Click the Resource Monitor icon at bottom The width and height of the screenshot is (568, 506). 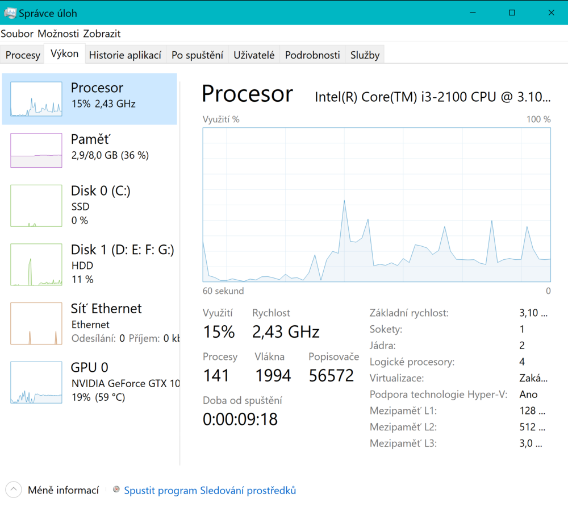116,490
